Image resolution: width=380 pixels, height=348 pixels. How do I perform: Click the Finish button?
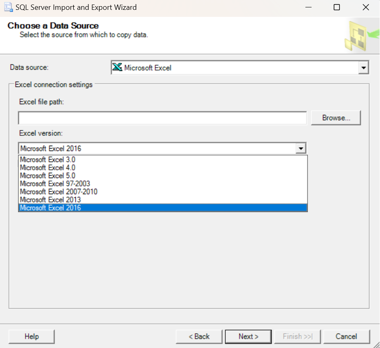(x=297, y=336)
